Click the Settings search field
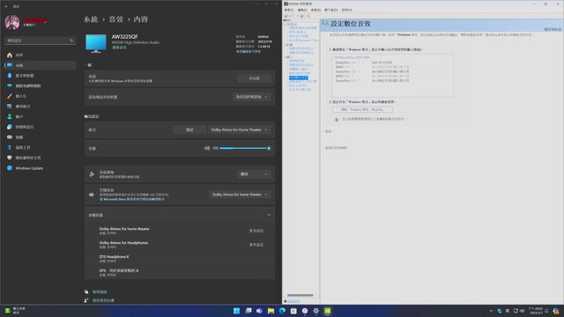 [x=40, y=41]
